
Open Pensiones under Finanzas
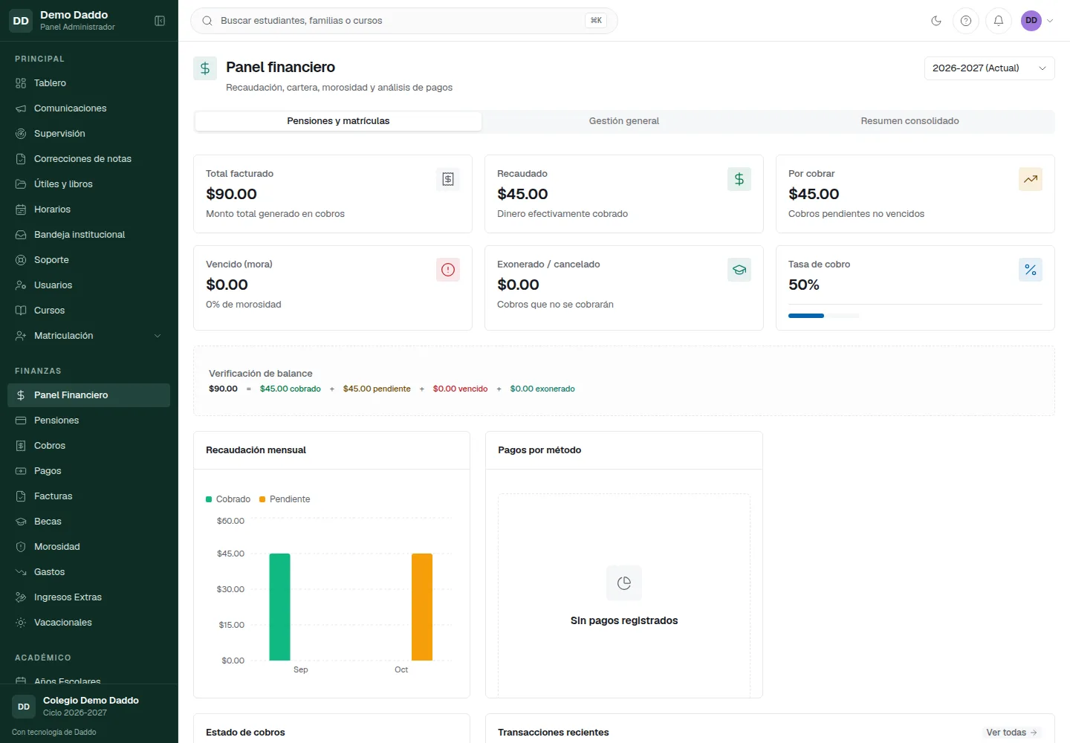(89, 421)
